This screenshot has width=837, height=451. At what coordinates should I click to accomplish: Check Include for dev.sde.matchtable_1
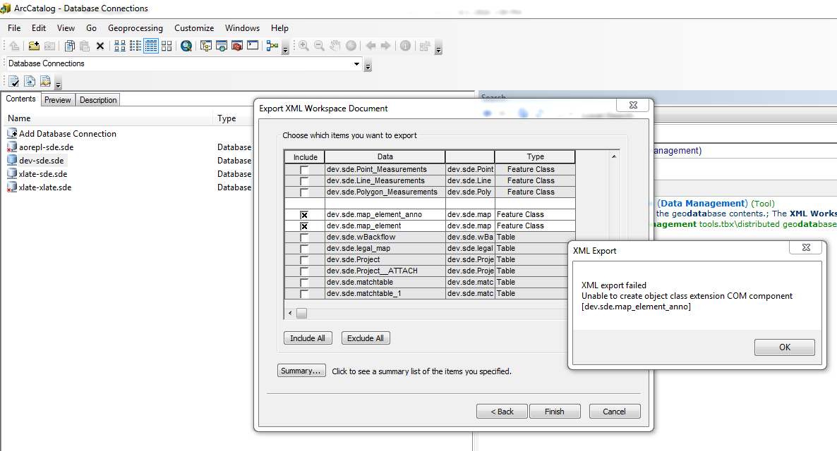[x=304, y=294]
